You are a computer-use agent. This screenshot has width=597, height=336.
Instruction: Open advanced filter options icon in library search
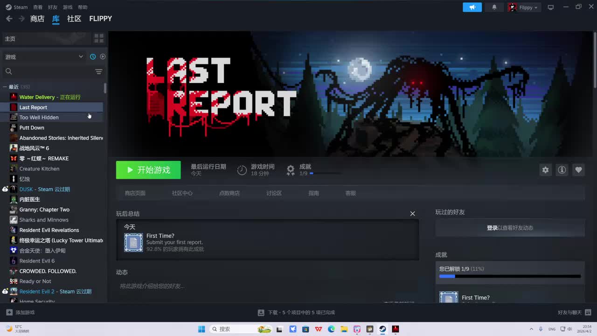[x=99, y=71]
